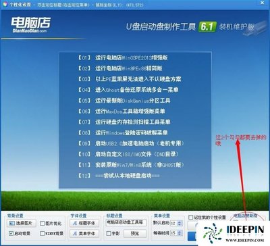
Task: Select menu item 01 Win03PE2013增强版
Action: (x=123, y=57)
